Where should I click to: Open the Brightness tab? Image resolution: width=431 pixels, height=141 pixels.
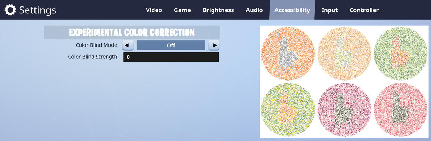(x=218, y=10)
